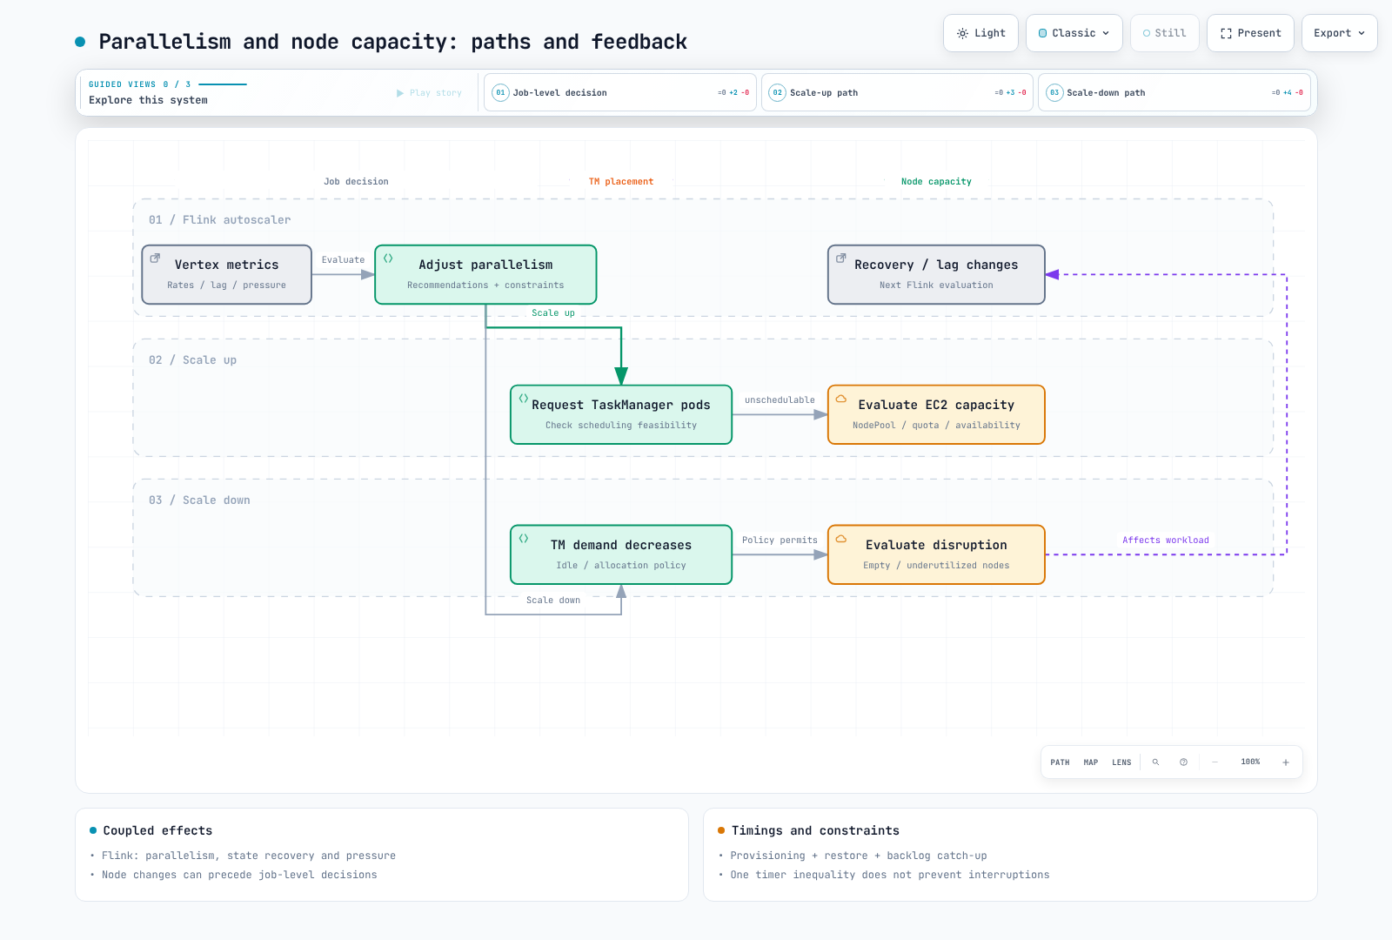Image resolution: width=1392 pixels, height=940 pixels.
Task: Click external-link icon on Recovery / lag changes node
Action: (841, 258)
